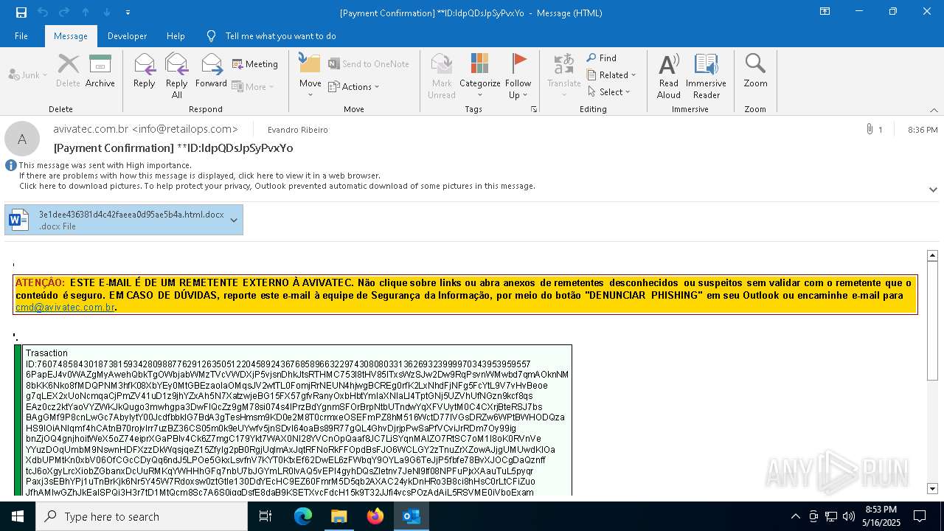Open the notification center
Image resolution: width=944 pixels, height=531 pixels.
click(920, 516)
